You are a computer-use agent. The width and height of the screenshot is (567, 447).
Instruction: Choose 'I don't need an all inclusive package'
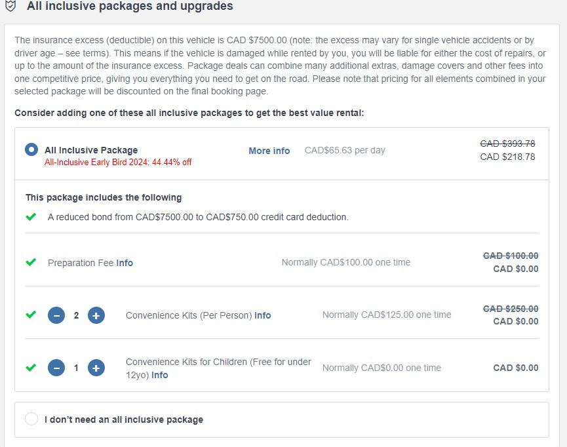(x=31, y=419)
